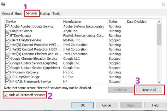The height and width of the screenshot is (111, 167).
Task: Toggle Google Chrome Elevation Service checkbox
Action: 7,58
